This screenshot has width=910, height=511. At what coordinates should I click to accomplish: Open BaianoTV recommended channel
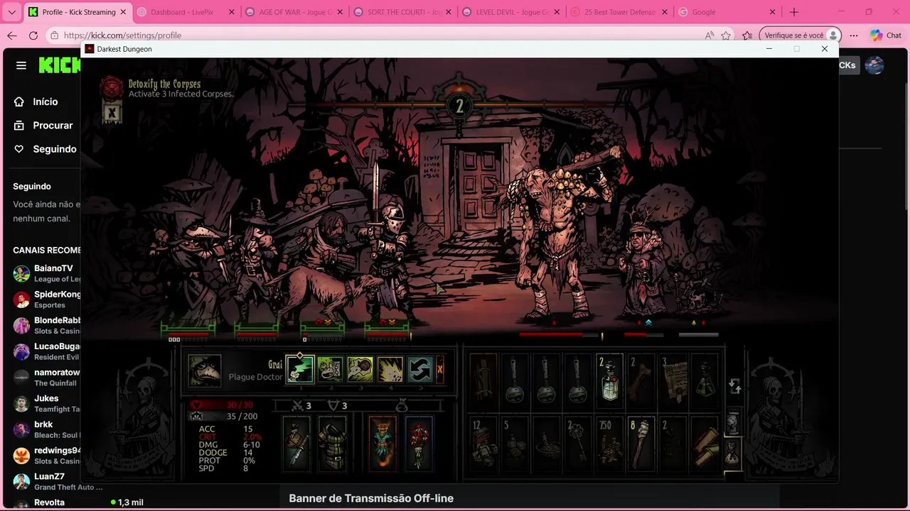click(45, 273)
